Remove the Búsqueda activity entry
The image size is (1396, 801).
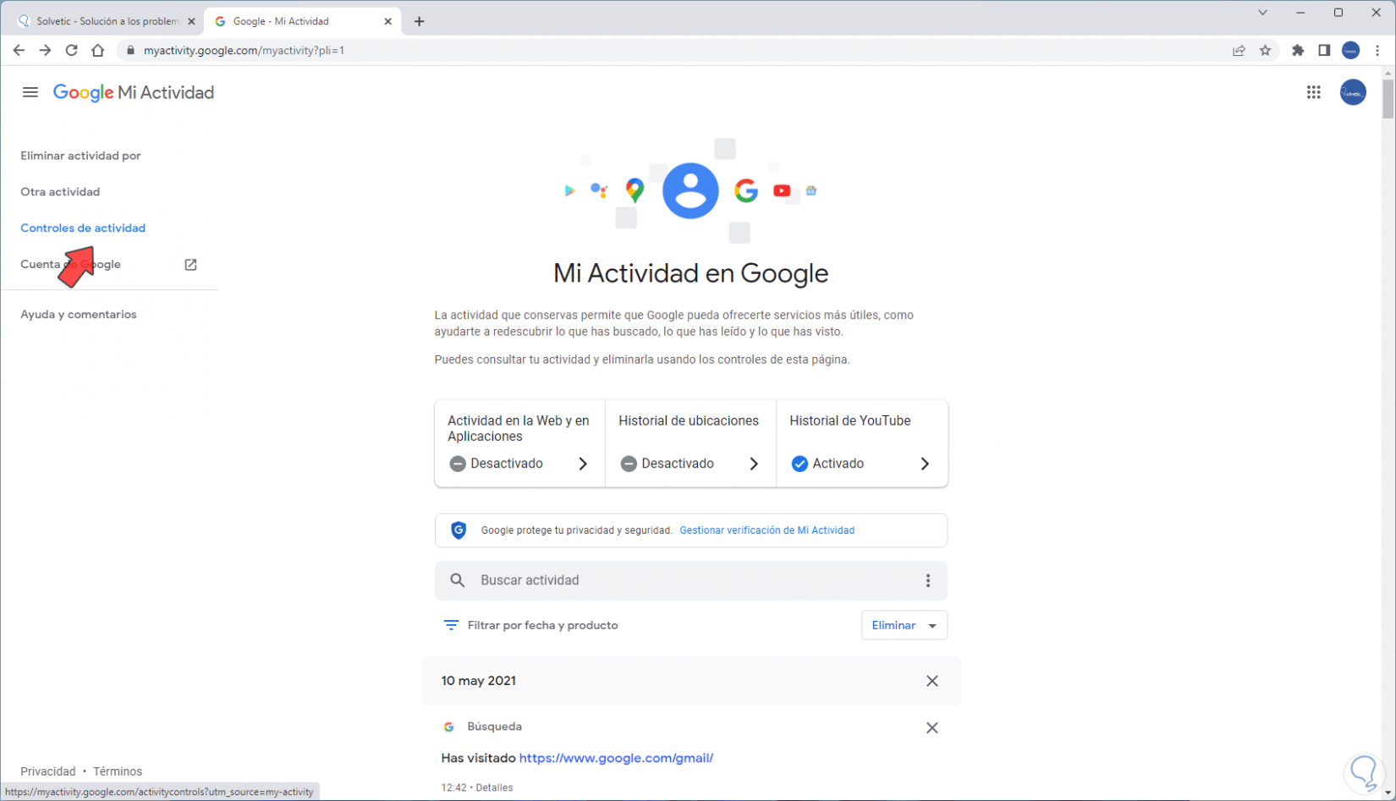[x=932, y=727]
